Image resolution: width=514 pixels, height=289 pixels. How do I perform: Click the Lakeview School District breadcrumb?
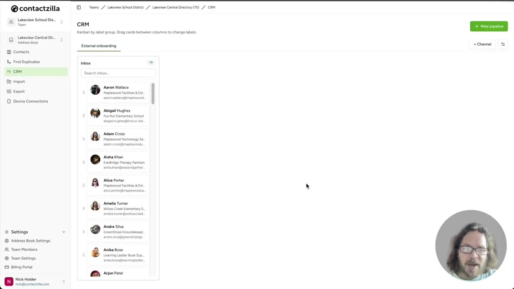click(x=126, y=7)
